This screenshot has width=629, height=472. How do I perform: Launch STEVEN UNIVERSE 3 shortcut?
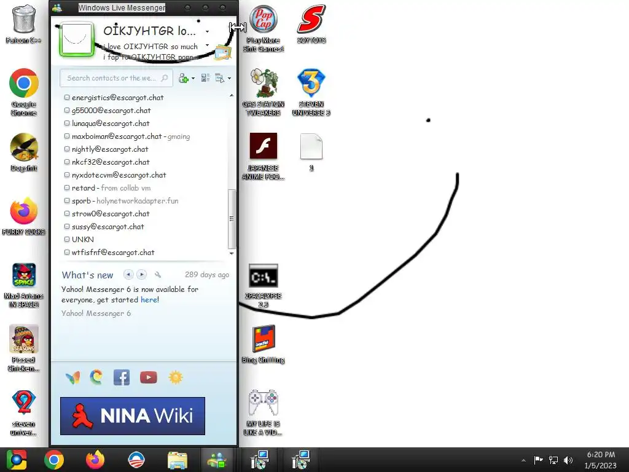tap(311, 92)
